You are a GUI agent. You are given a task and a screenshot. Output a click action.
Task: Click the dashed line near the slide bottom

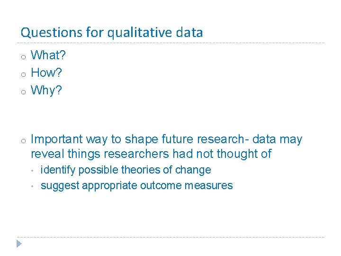(170, 237)
